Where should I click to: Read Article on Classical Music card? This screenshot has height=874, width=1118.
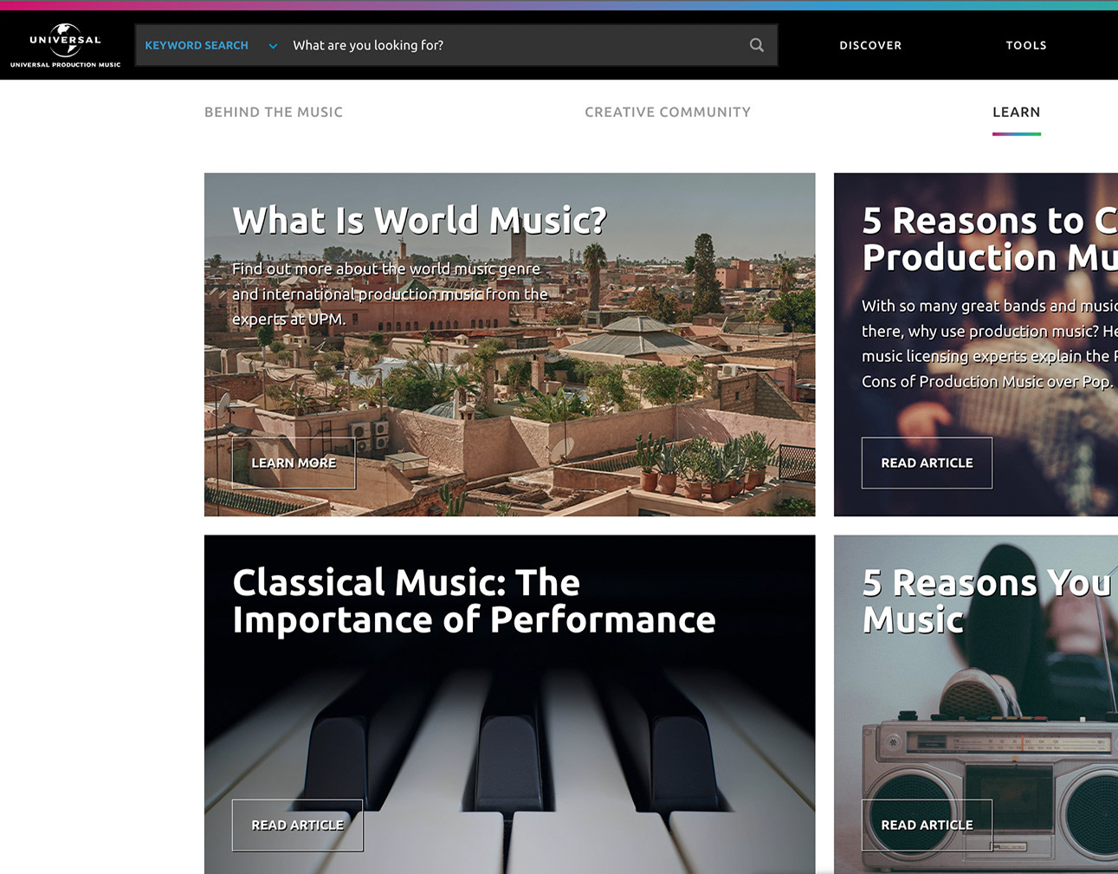[297, 825]
